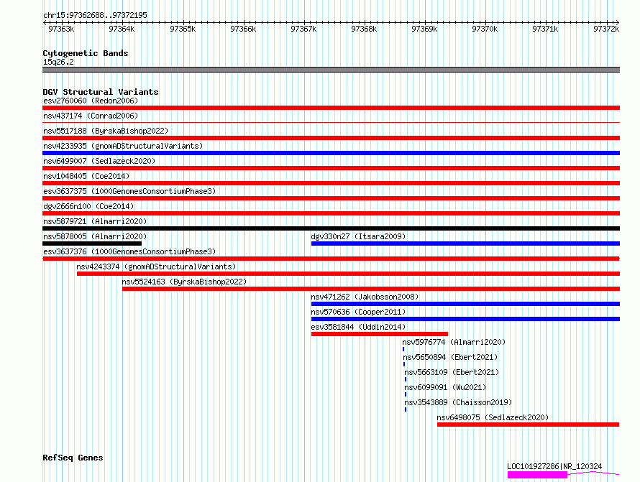This screenshot has height=482, width=640.
Task: Click the LOC101927286|NR_120324 gene label
Action: click(x=554, y=466)
